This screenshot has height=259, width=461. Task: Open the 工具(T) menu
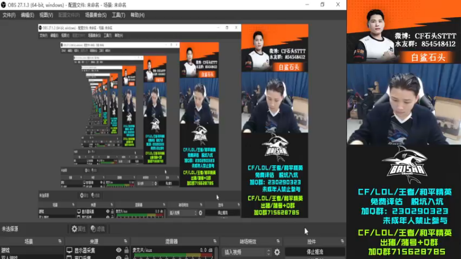[118, 15]
